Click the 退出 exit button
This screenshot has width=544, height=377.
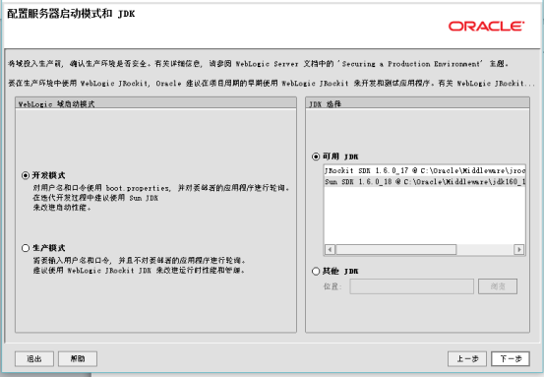point(34,358)
